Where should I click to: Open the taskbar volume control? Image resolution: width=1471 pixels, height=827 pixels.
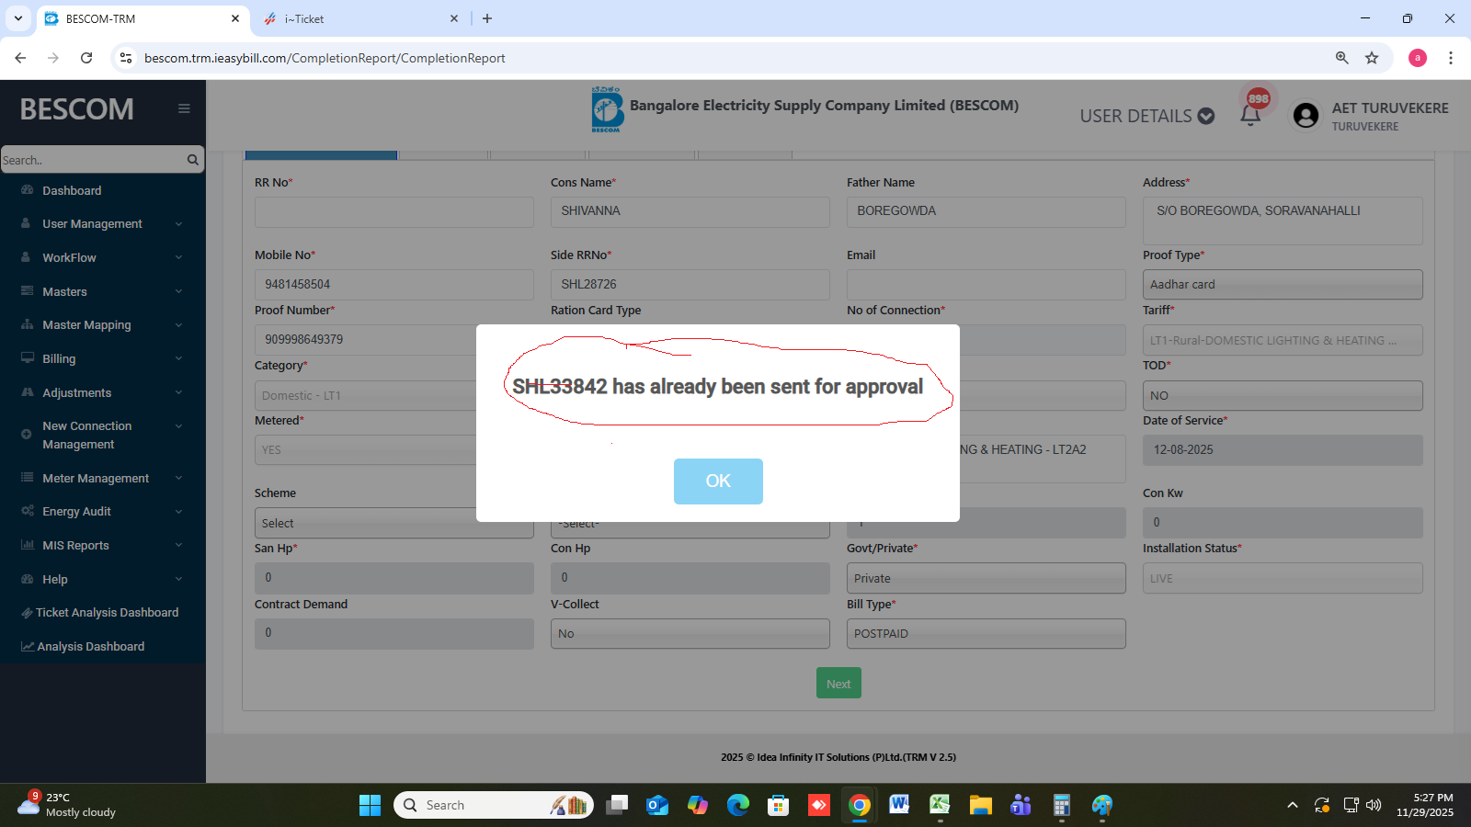[1374, 805]
